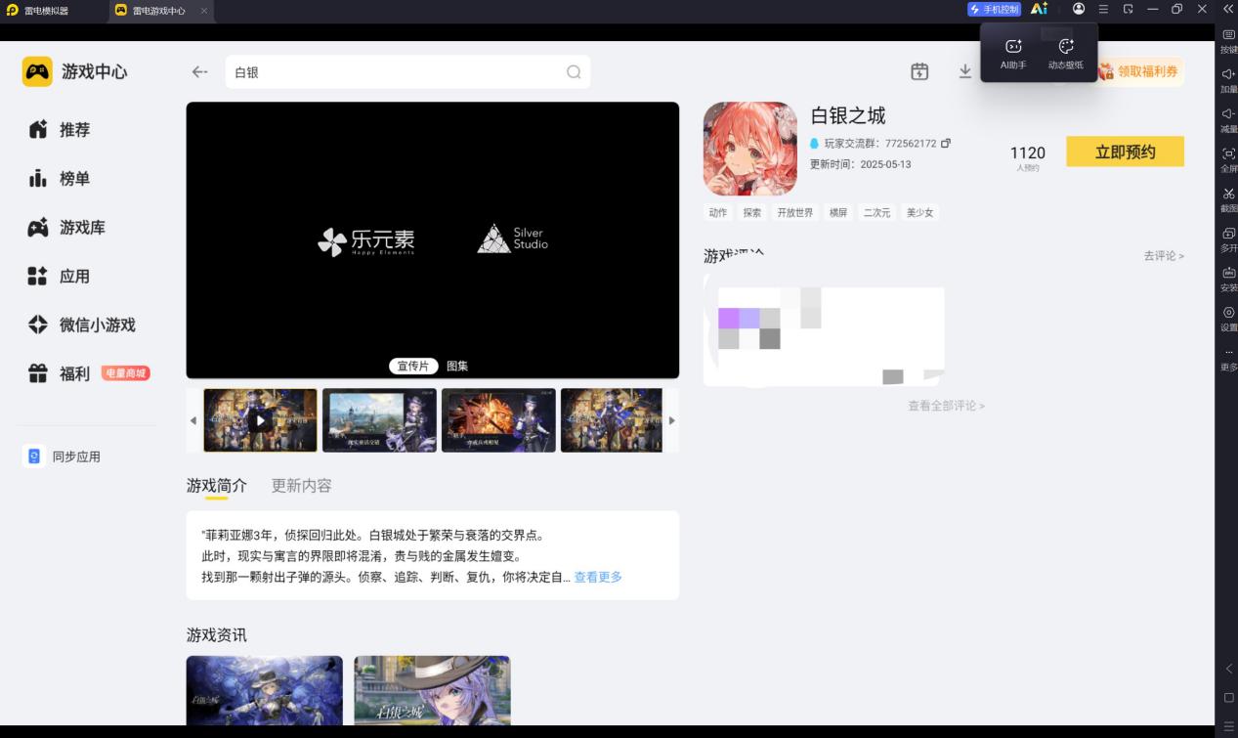
Task: Select the second screenshot thumbnail
Action: 379,420
